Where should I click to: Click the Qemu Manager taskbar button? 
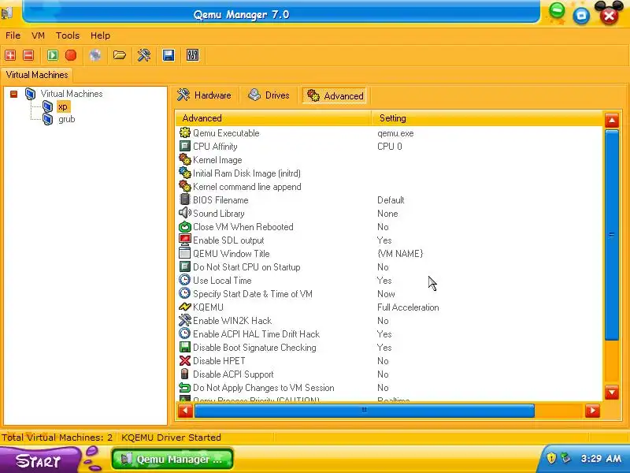coord(172,460)
